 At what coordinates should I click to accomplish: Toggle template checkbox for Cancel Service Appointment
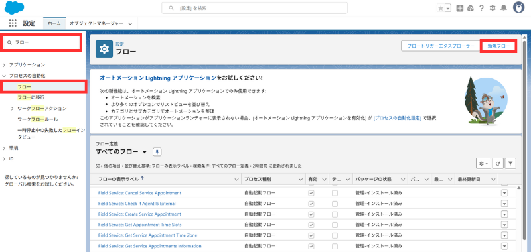[x=335, y=193]
